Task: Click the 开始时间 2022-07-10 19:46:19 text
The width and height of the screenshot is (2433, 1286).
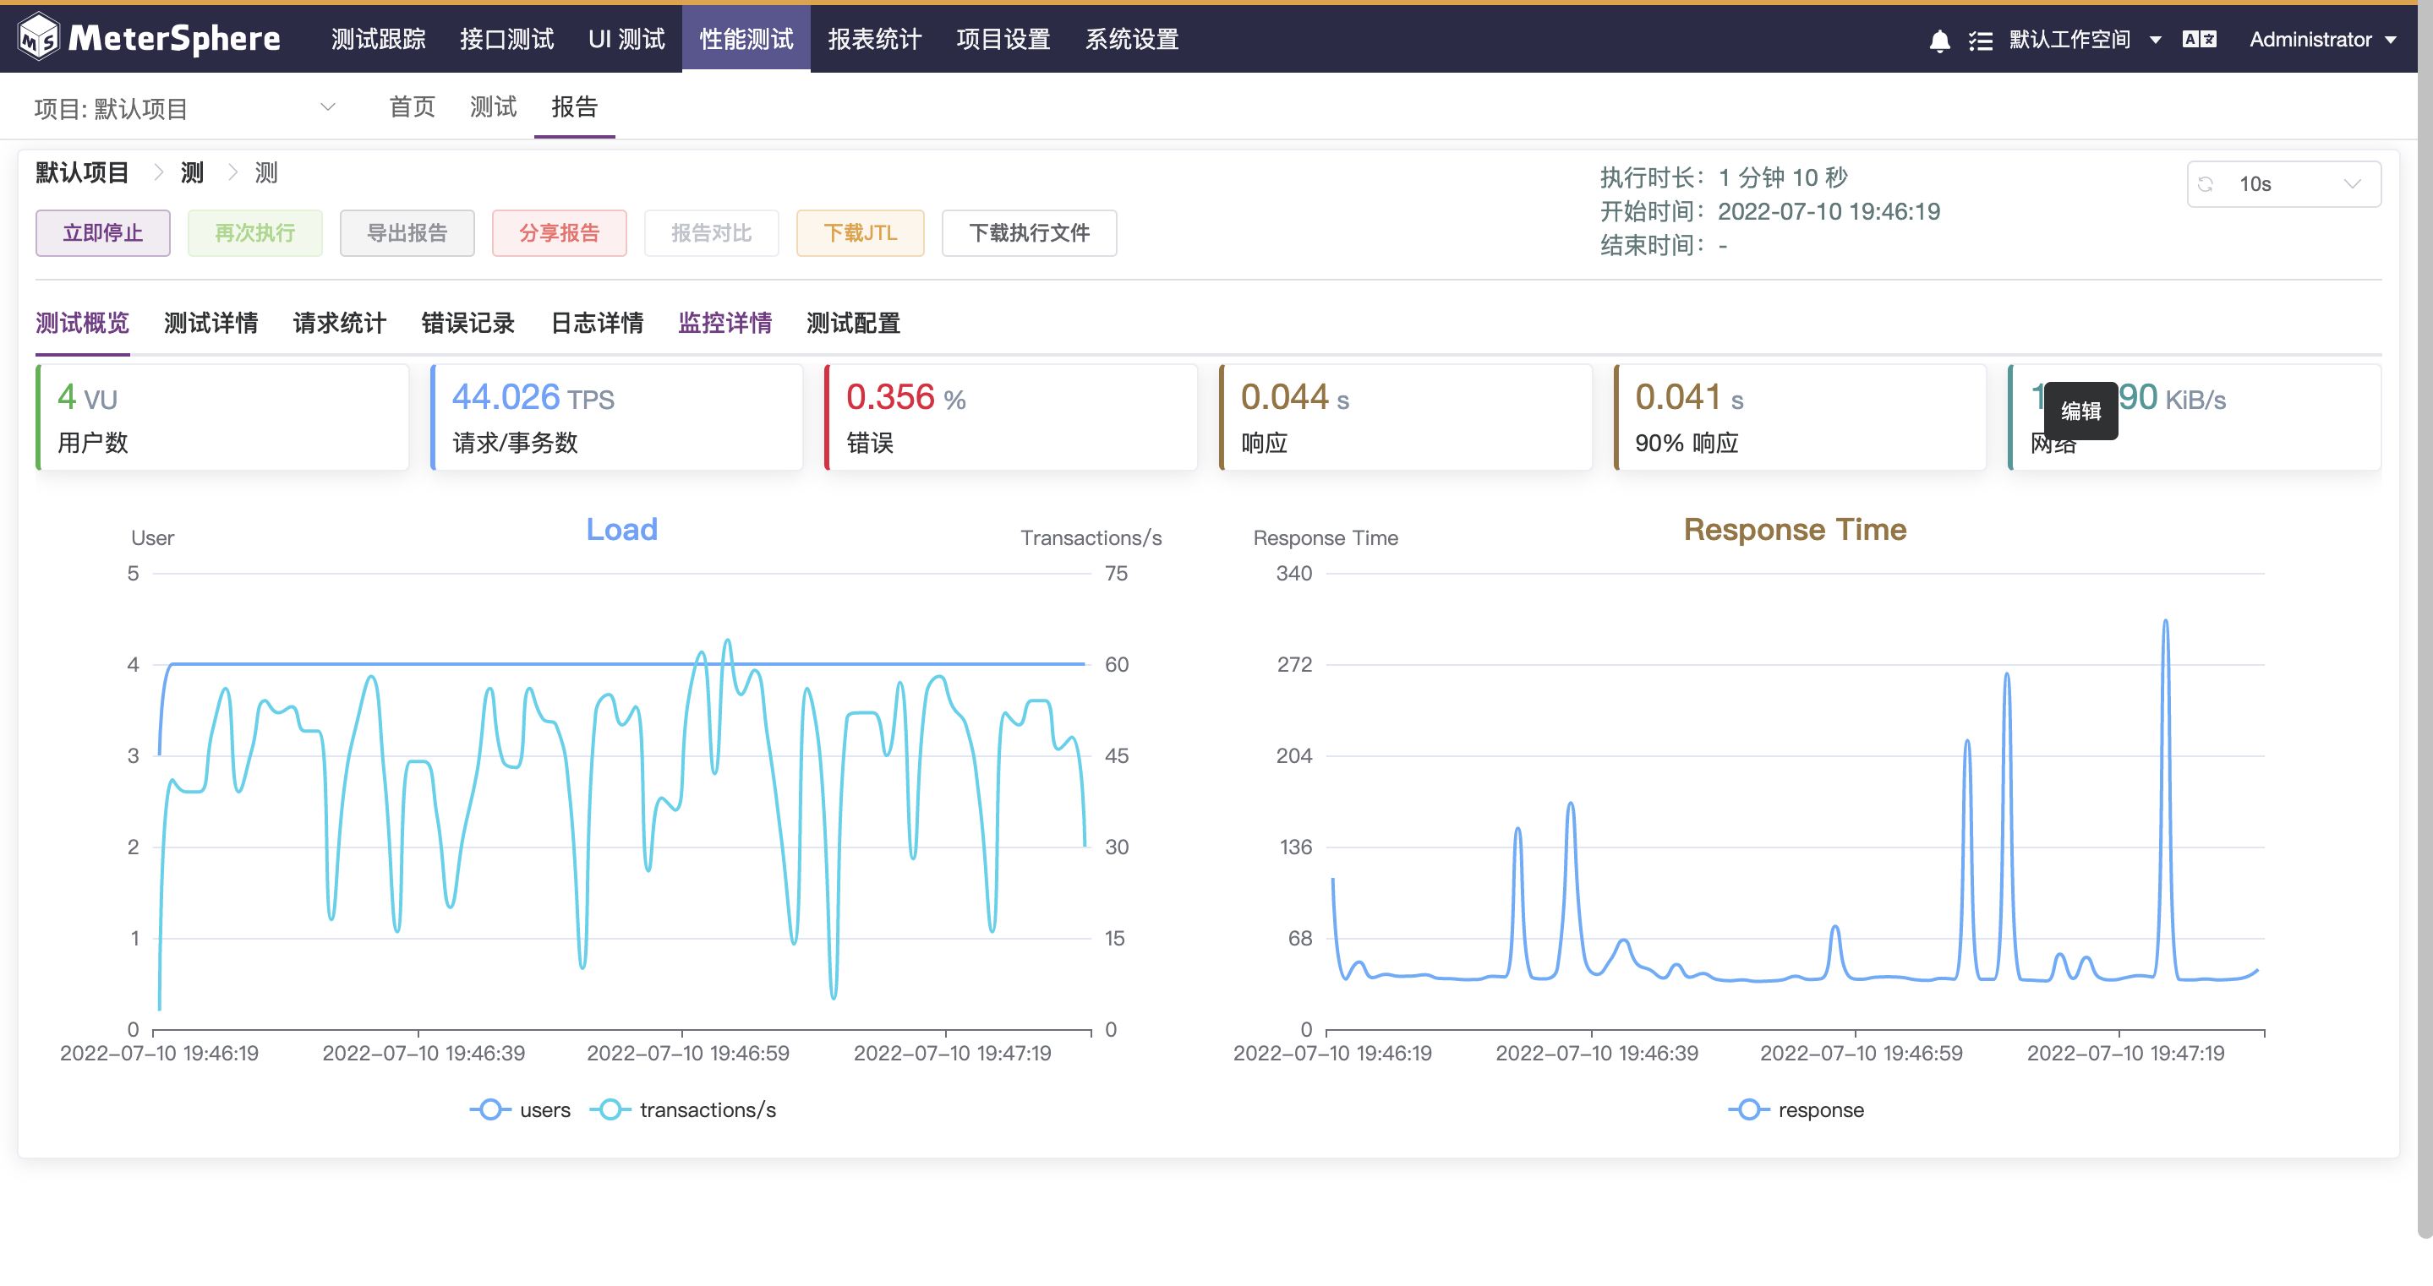Action: coord(1769,211)
